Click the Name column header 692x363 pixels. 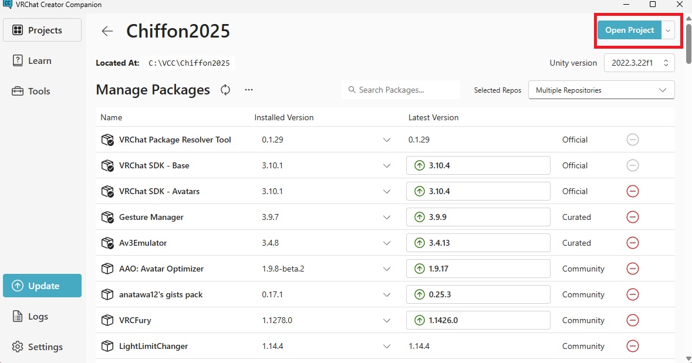111,117
